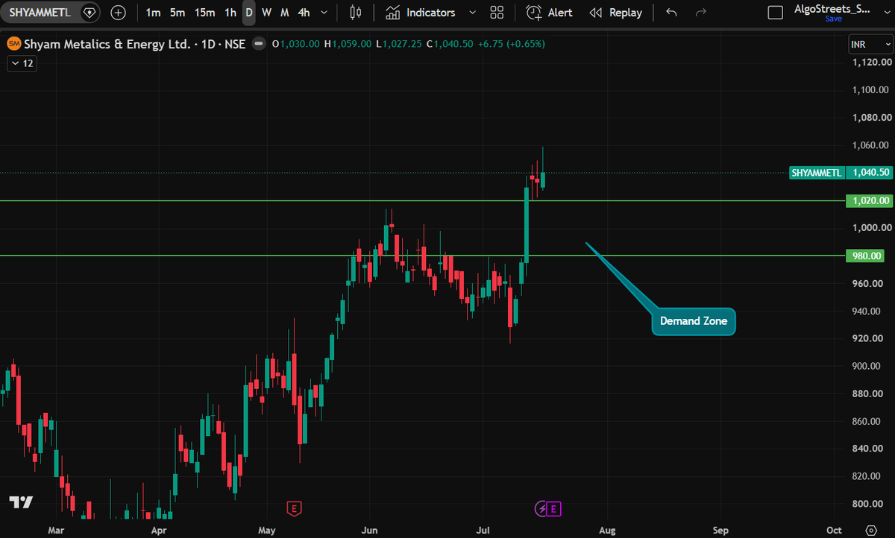This screenshot has height=538, width=895.
Task: Change chart to Weekly (W) timeframe
Action: tap(266, 13)
